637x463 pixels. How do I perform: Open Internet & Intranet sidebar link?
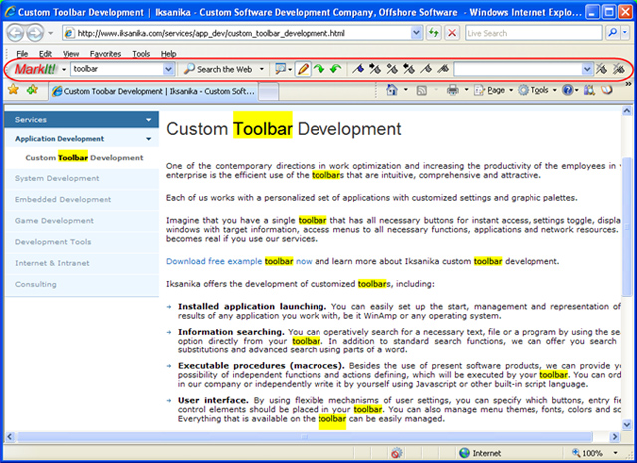[52, 263]
